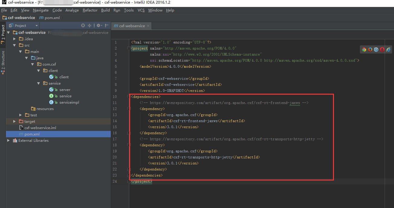Open the Navigate menu
394x208 pixels.
click(41, 10)
